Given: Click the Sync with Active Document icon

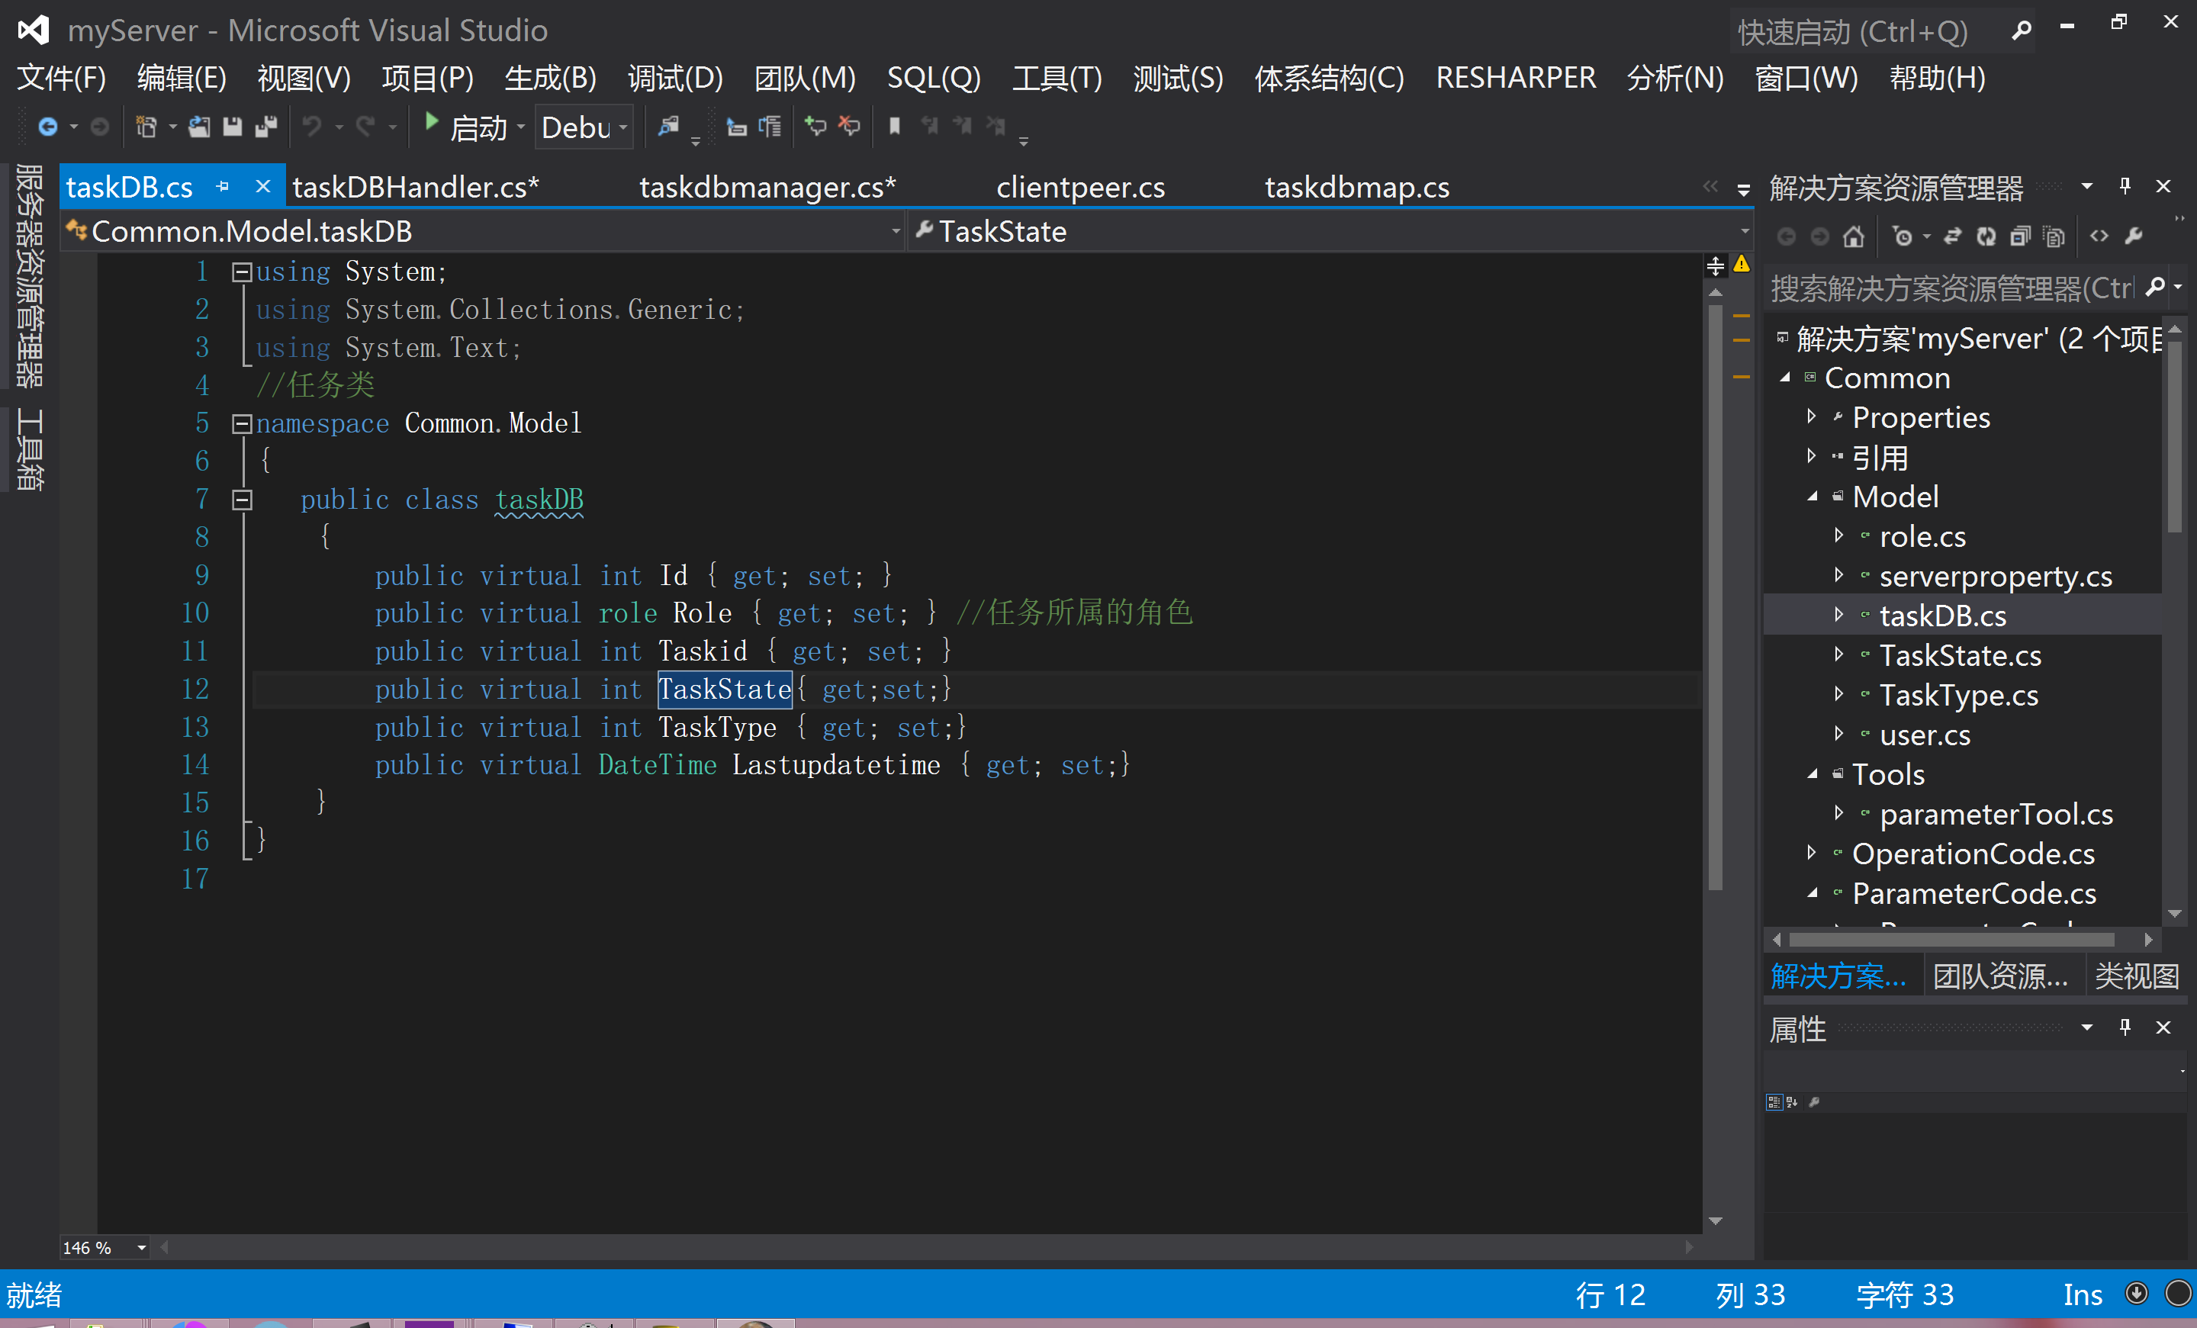Looking at the screenshot, I should click(x=1952, y=236).
